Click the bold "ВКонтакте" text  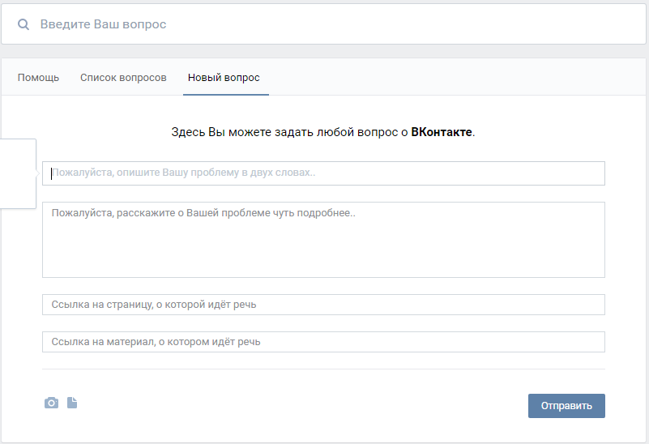click(442, 131)
